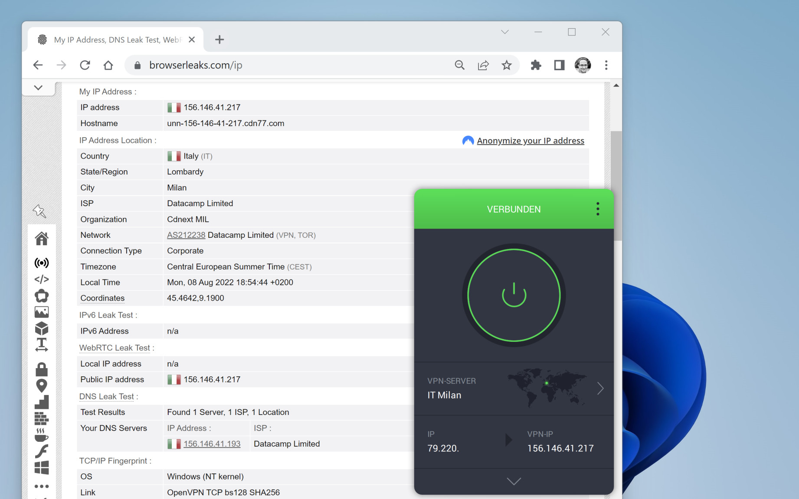Click the VPN-IP value 156.146.41.217
This screenshot has height=499, width=799.
[x=560, y=448]
